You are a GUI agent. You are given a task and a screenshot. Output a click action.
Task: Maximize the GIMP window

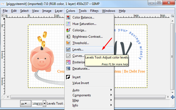coord(159,3)
